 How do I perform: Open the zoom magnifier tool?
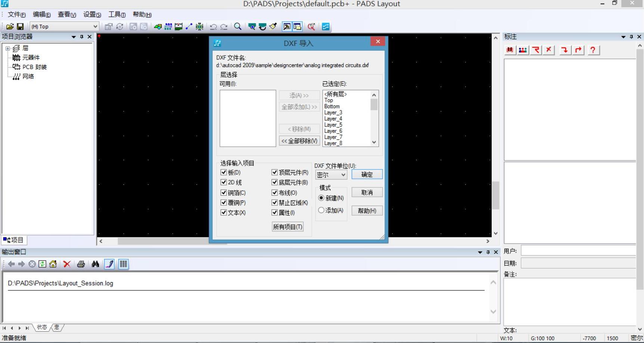[237, 26]
